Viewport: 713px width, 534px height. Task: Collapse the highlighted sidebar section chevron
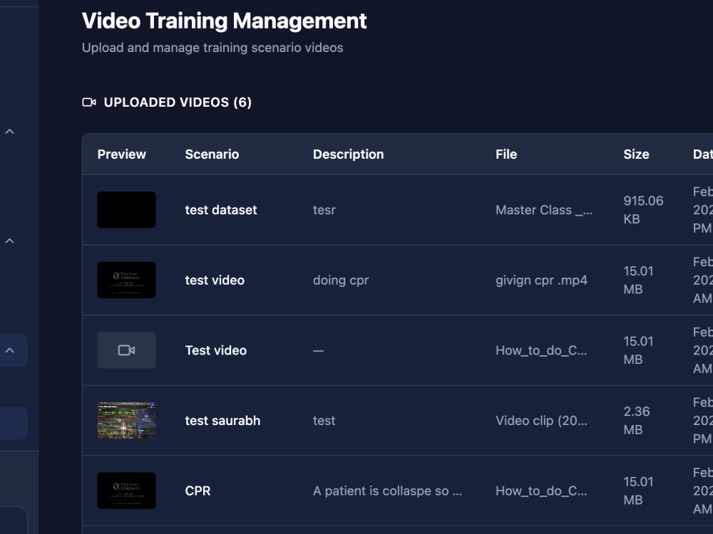[9, 350]
